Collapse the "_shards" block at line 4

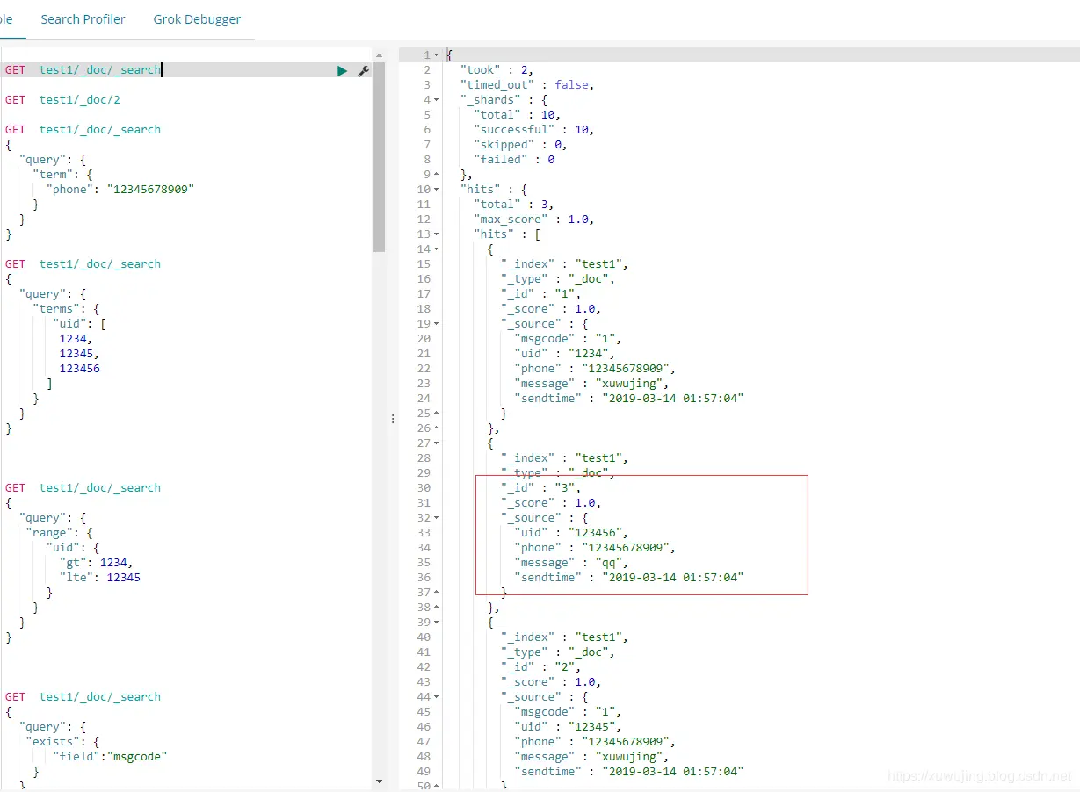pyautogui.click(x=437, y=100)
